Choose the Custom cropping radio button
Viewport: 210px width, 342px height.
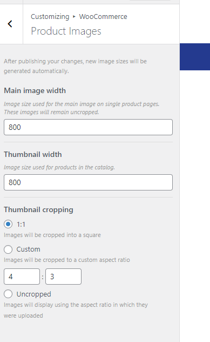[x=8, y=249]
